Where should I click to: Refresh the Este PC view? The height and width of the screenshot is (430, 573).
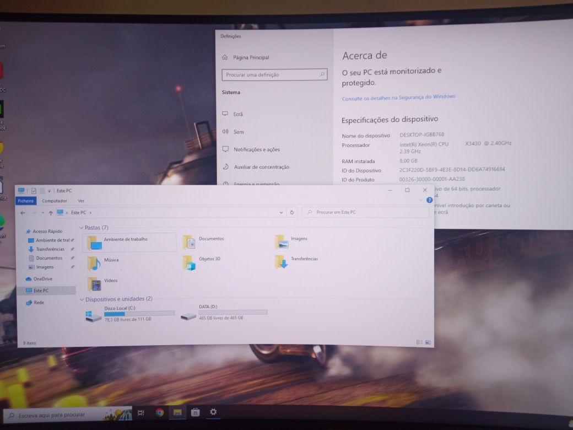292,212
